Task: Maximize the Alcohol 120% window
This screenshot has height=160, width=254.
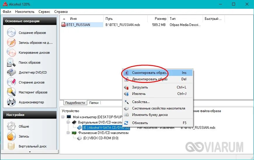Action: [234, 4]
